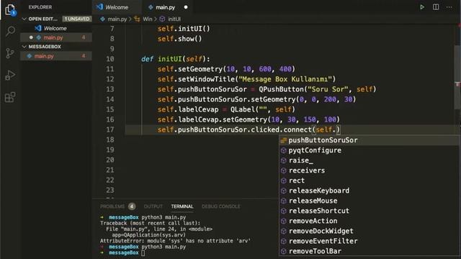Viewport: 461px width, 259px height.
Task: Open the Problems panel tab
Action: (x=112, y=206)
